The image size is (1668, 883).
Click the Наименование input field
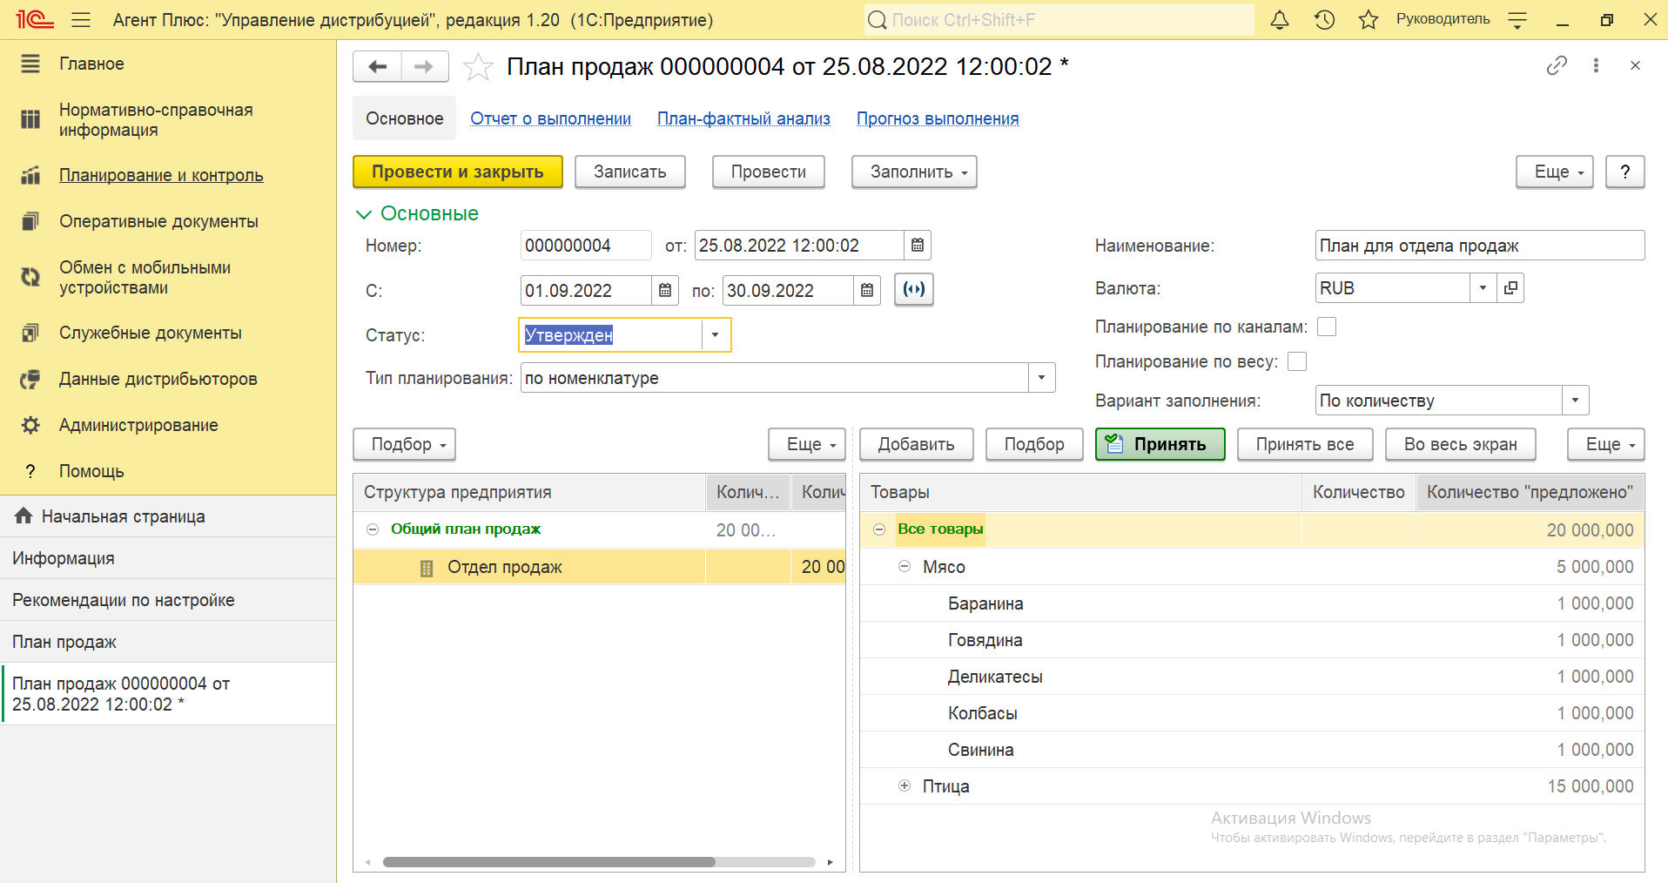[x=1478, y=246]
